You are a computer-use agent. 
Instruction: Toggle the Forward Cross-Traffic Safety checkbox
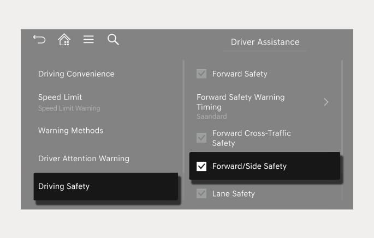coord(201,138)
